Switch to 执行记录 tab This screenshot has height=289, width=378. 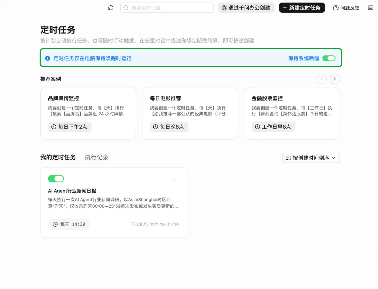[x=97, y=157]
